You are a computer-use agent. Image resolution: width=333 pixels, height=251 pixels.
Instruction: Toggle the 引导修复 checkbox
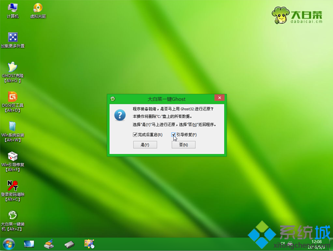click(174, 134)
